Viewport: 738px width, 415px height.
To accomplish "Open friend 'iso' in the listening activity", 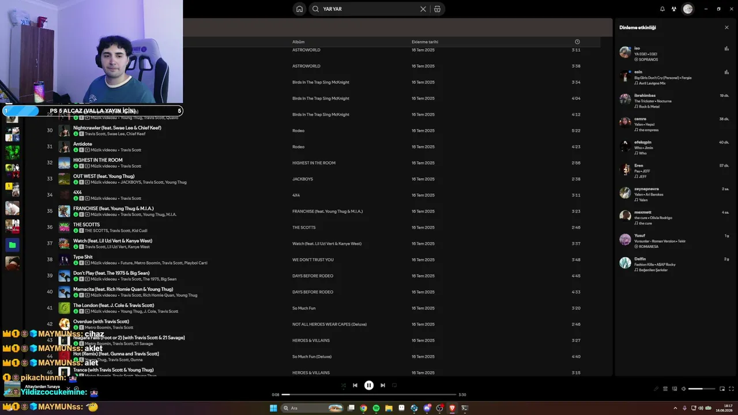I will click(x=637, y=48).
